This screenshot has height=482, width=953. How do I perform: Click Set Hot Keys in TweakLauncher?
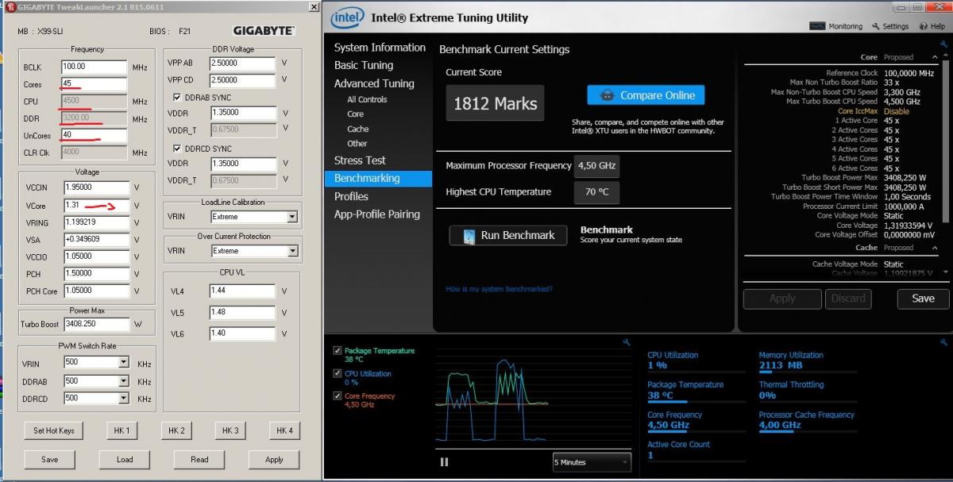tap(54, 430)
